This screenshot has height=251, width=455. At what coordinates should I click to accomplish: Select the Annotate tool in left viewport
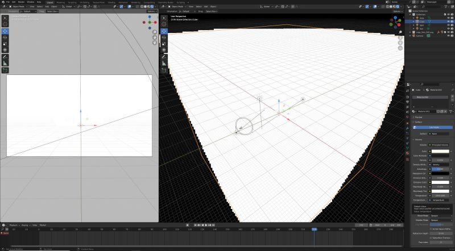5,57
